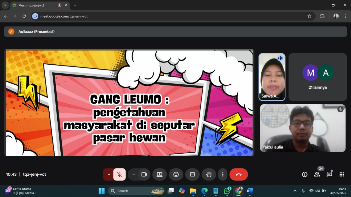The width and height of the screenshot is (351, 197).
Task: Select the Meet tqz-jenj-vct browser tab
Action: (36, 5)
